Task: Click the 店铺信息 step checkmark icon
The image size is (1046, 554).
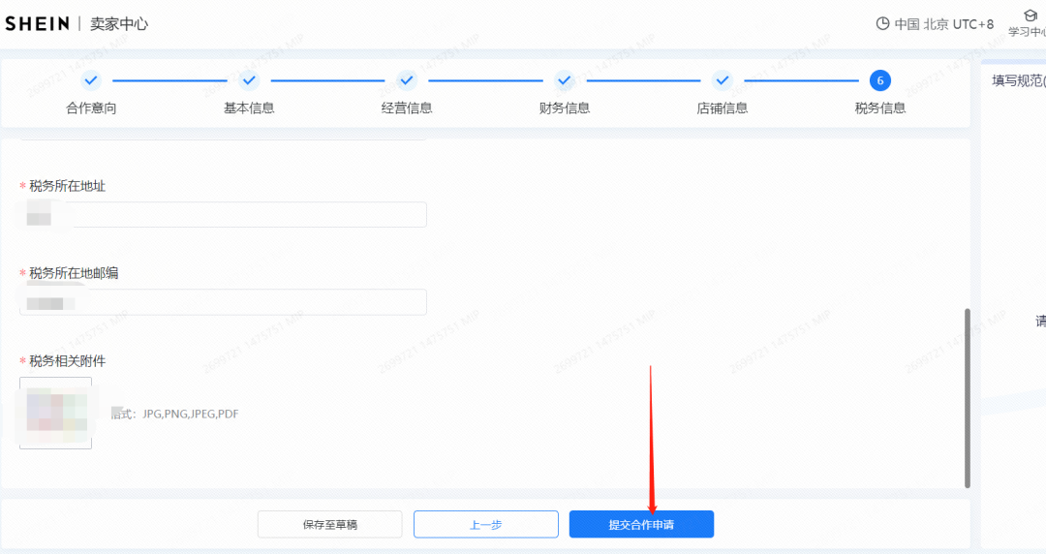Action: pyautogui.click(x=723, y=80)
